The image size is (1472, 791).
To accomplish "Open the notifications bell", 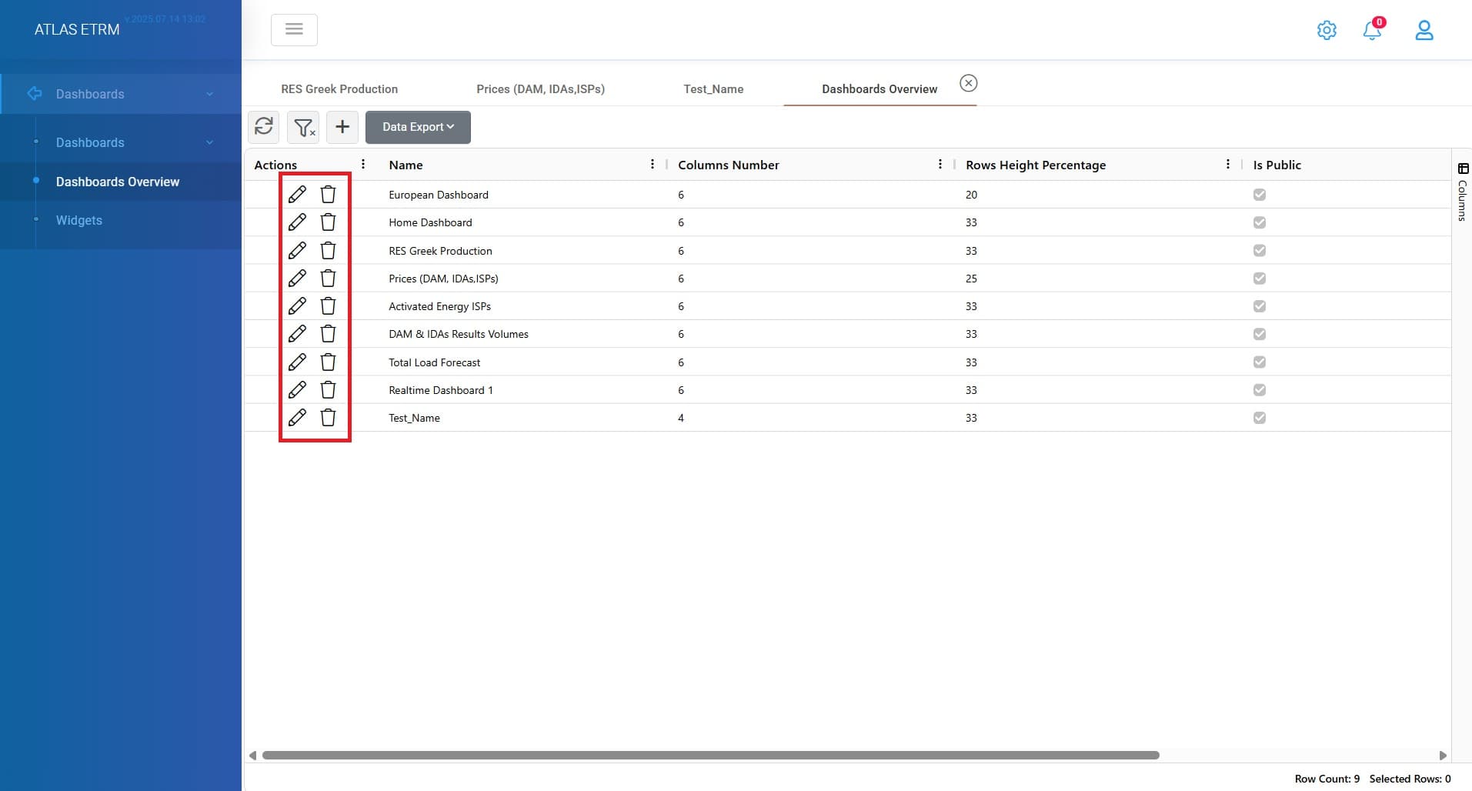I will point(1372,30).
